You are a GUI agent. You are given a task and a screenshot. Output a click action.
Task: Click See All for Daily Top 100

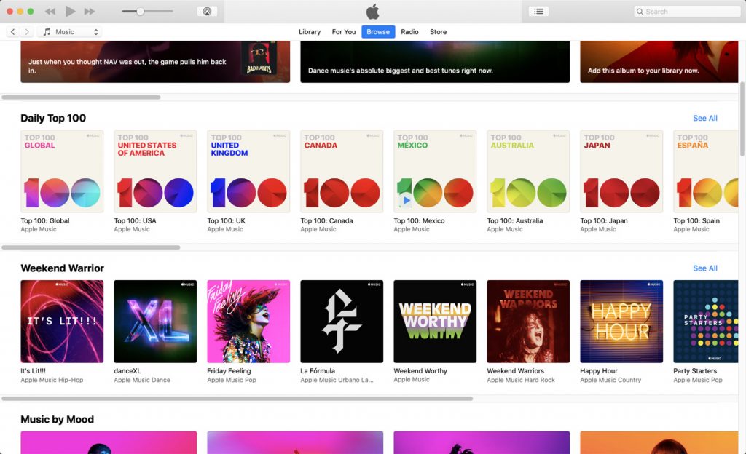705,119
